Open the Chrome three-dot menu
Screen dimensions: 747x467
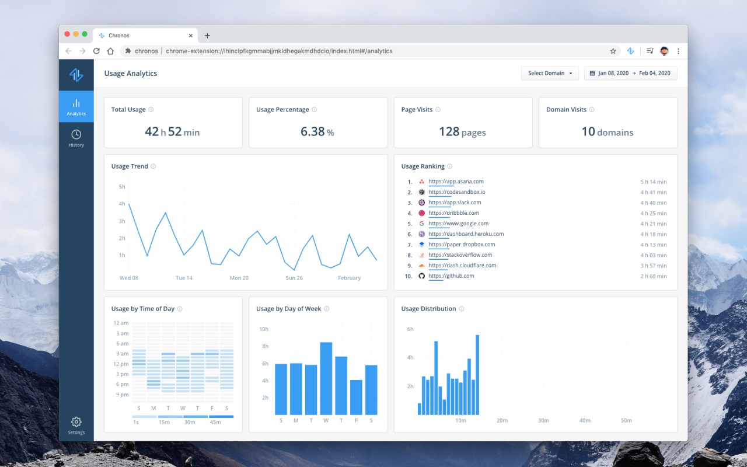point(678,51)
